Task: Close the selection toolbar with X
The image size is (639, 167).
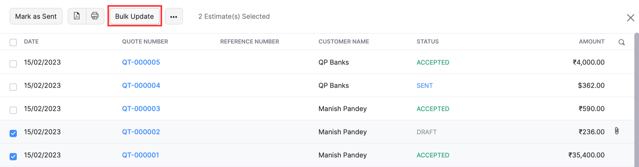Action: click(630, 18)
